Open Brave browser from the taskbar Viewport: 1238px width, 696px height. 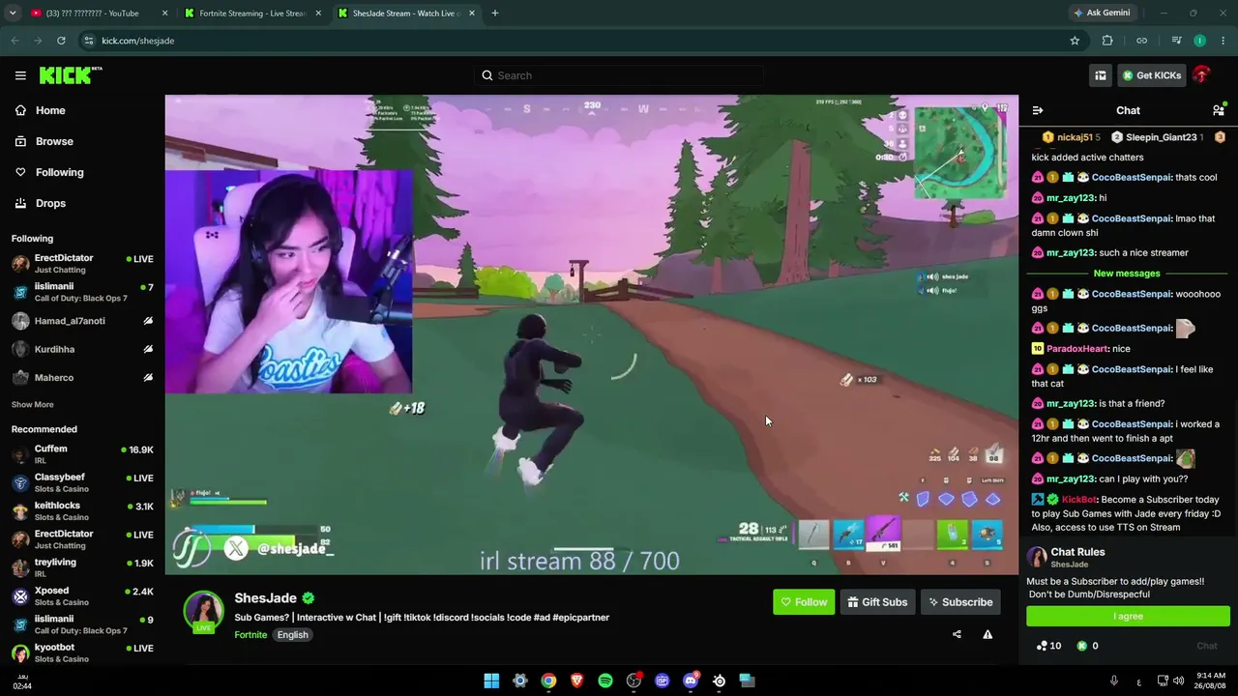[576, 681]
